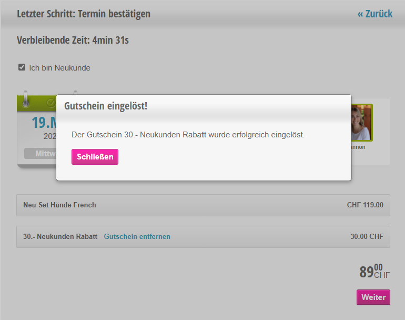
Task: Click the left calendar binder ring
Action: (26, 98)
